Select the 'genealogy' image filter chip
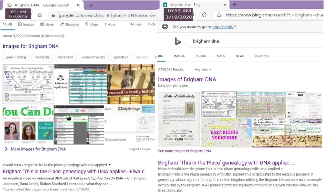The height and width of the screenshot is (194, 324). click(x=121, y=57)
